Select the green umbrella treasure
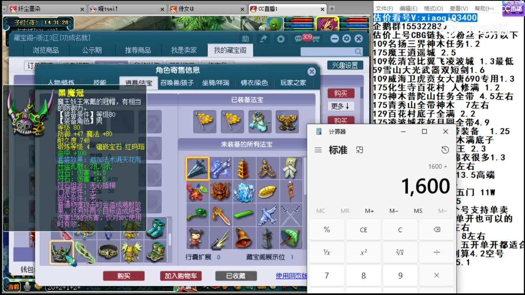 point(290,238)
